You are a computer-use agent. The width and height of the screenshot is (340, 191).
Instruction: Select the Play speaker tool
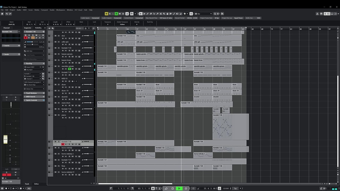(x=177, y=14)
